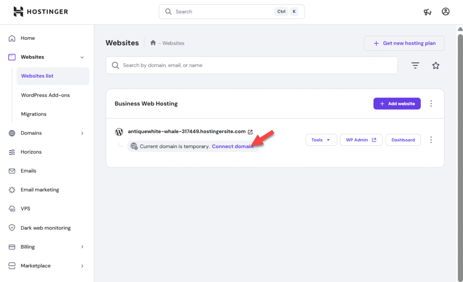Open the announcements megaphone icon
The image size is (463, 282).
click(427, 12)
